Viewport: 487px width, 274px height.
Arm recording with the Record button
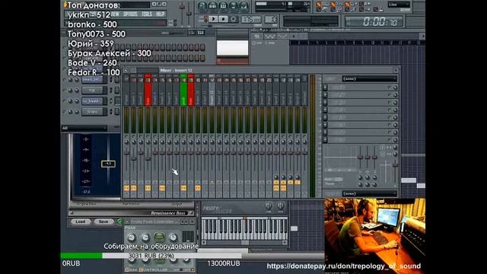234,19
